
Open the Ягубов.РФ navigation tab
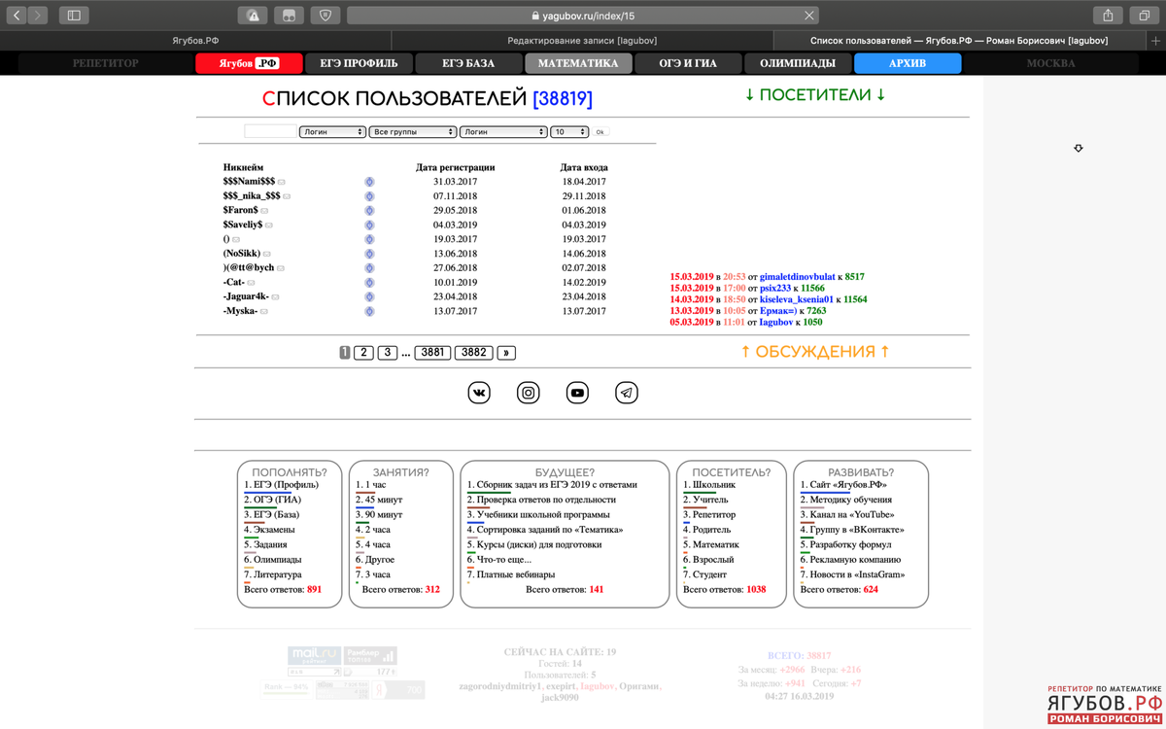coord(250,63)
